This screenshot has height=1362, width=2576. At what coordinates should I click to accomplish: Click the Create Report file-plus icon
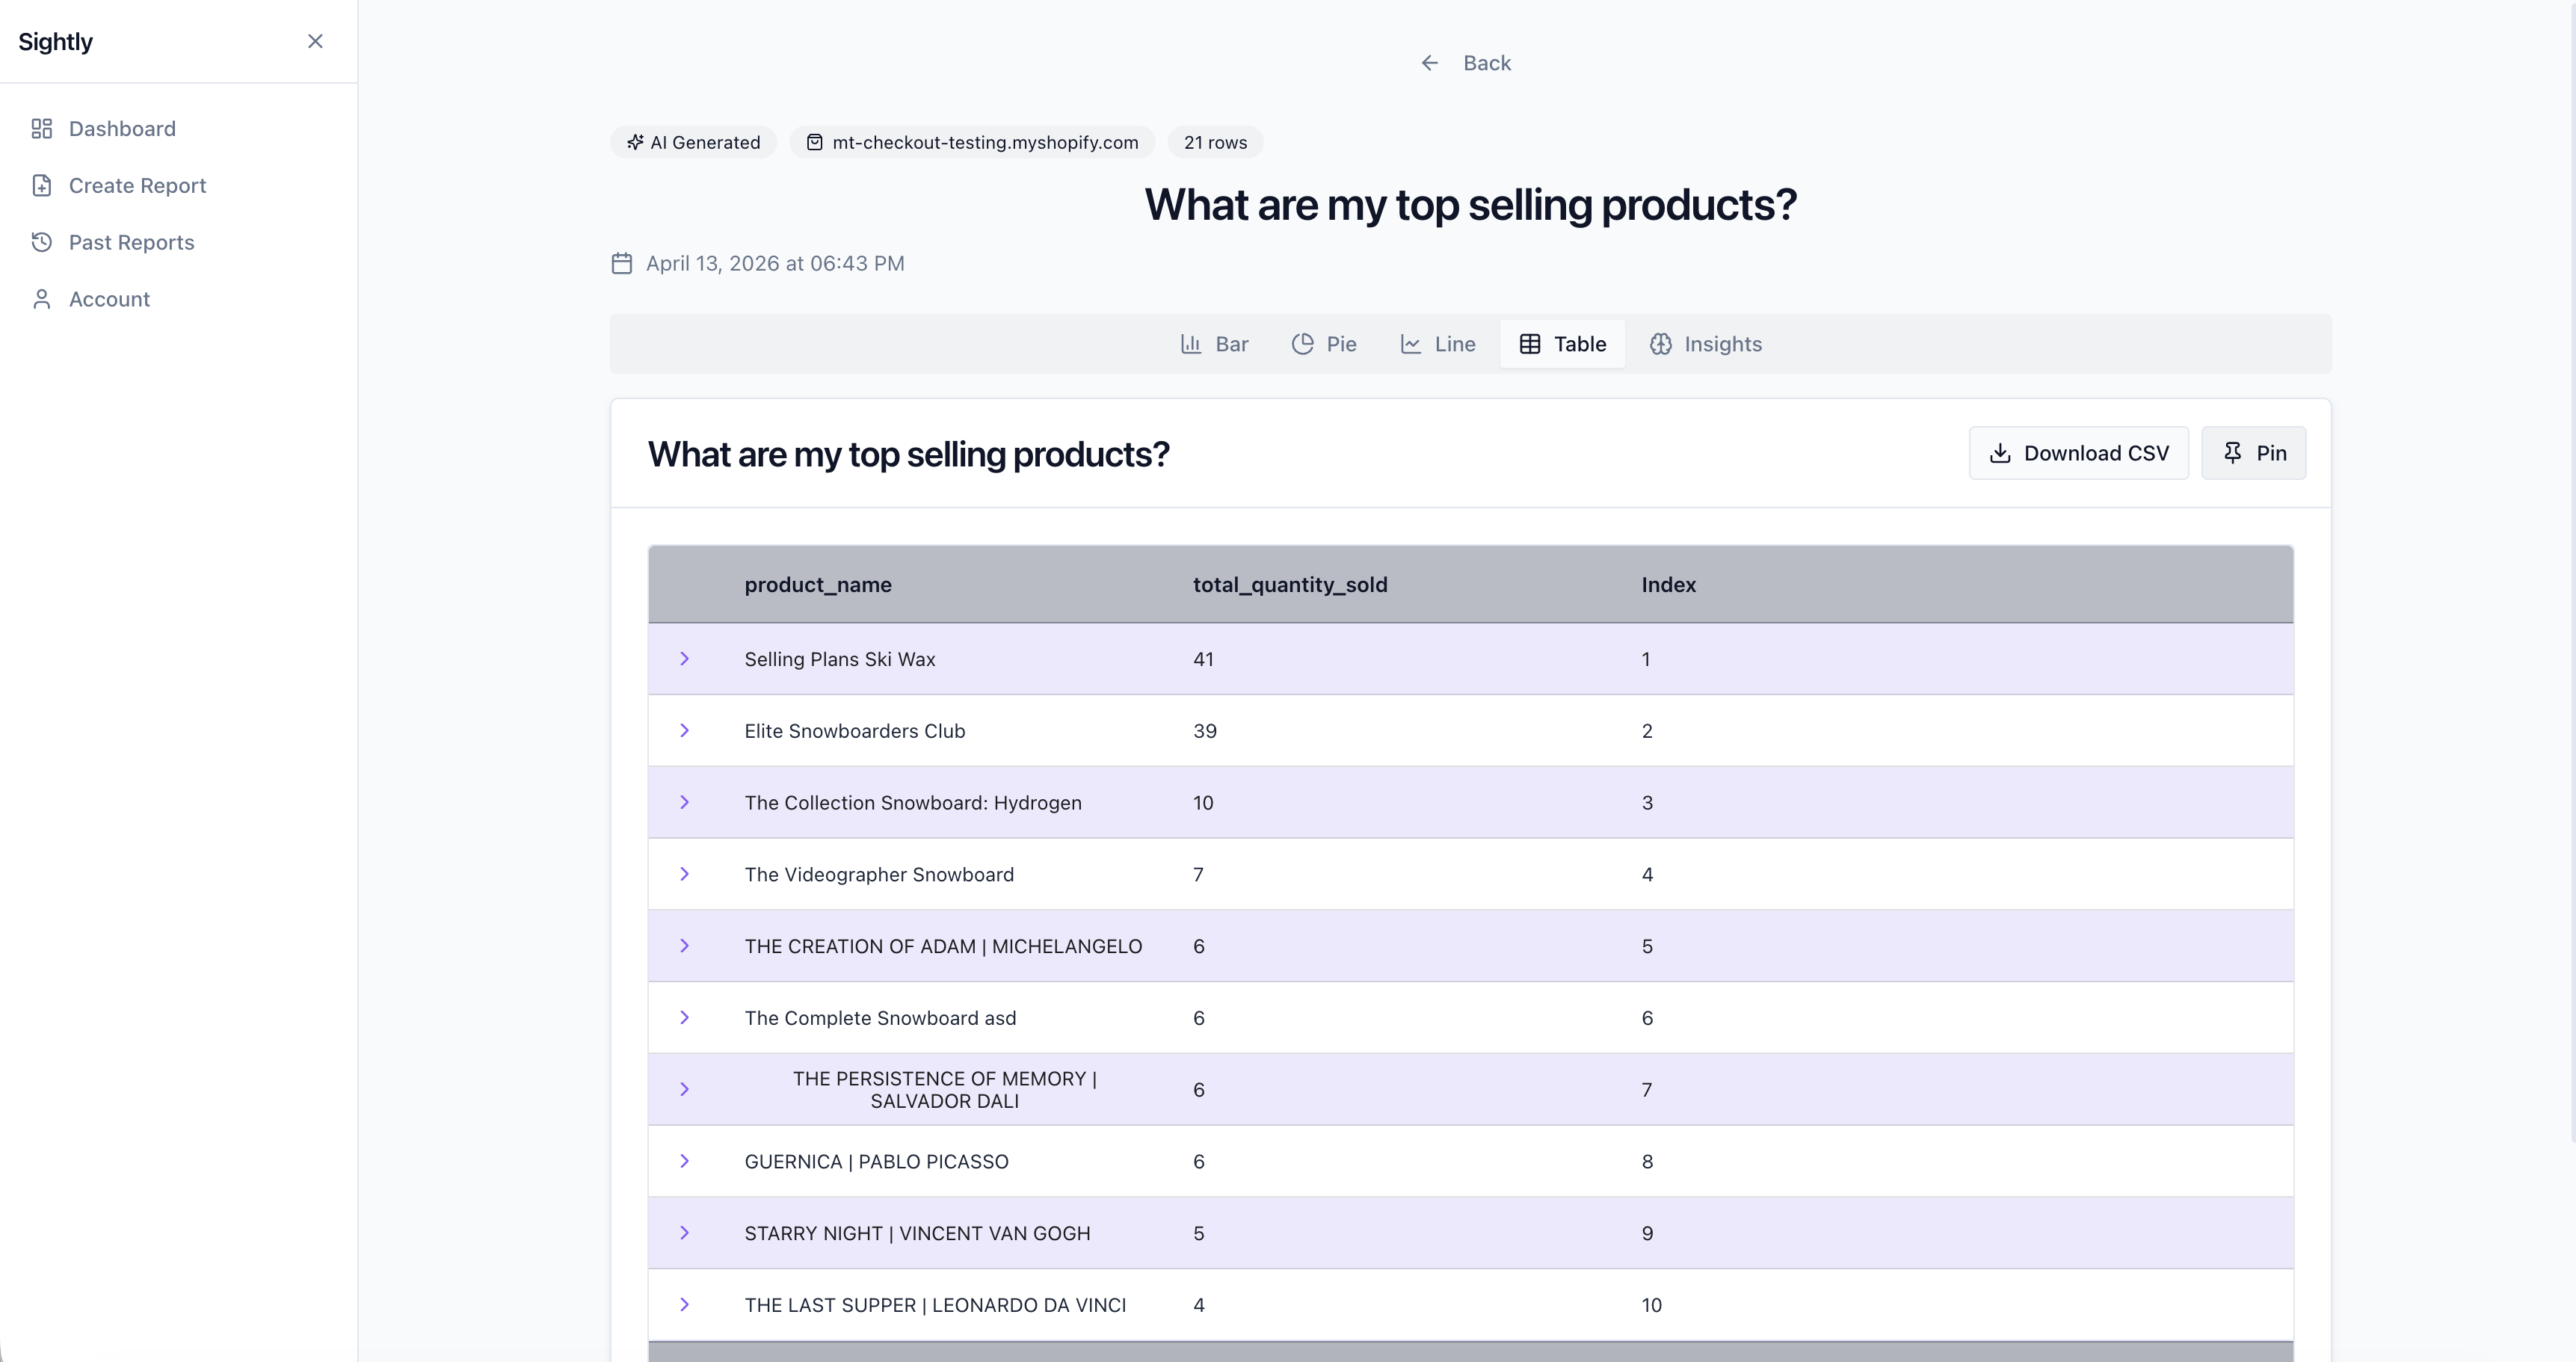point(41,186)
